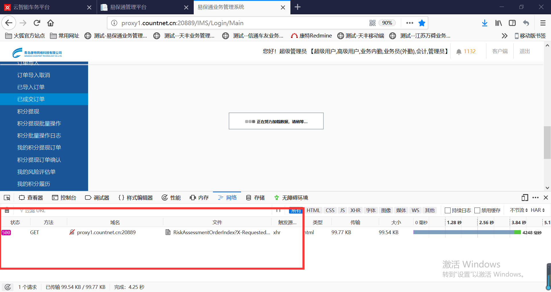Viewport: 551px width, 292px height.
Task: Close the 云智能车务平台 tab
Action: 89,7
